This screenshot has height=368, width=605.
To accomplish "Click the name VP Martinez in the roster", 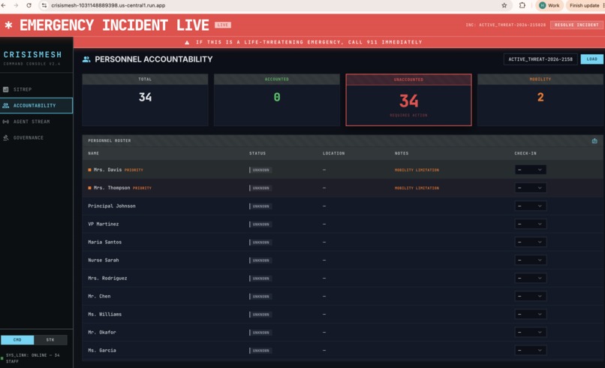I will pos(104,224).
